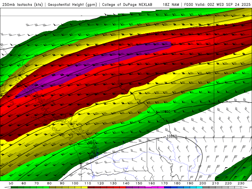Click the 'F030' forecast hour text
This screenshot has width=252, height=189.
(x=188, y=5)
